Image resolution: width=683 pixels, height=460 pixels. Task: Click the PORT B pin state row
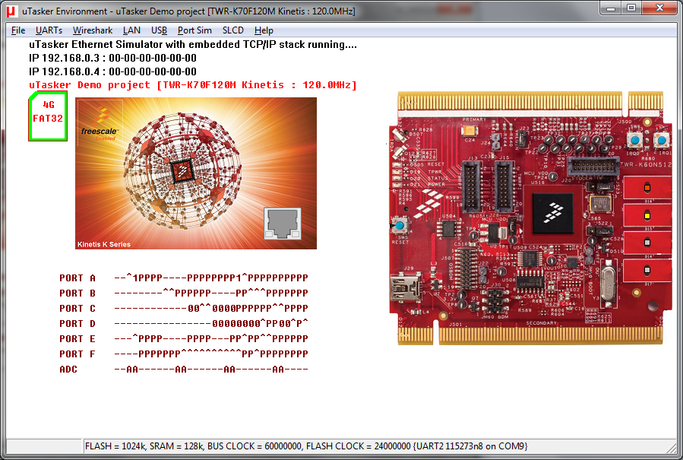[x=183, y=293]
